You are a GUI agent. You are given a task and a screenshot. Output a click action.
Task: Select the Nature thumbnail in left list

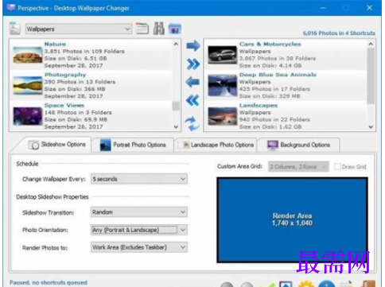click(28, 55)
